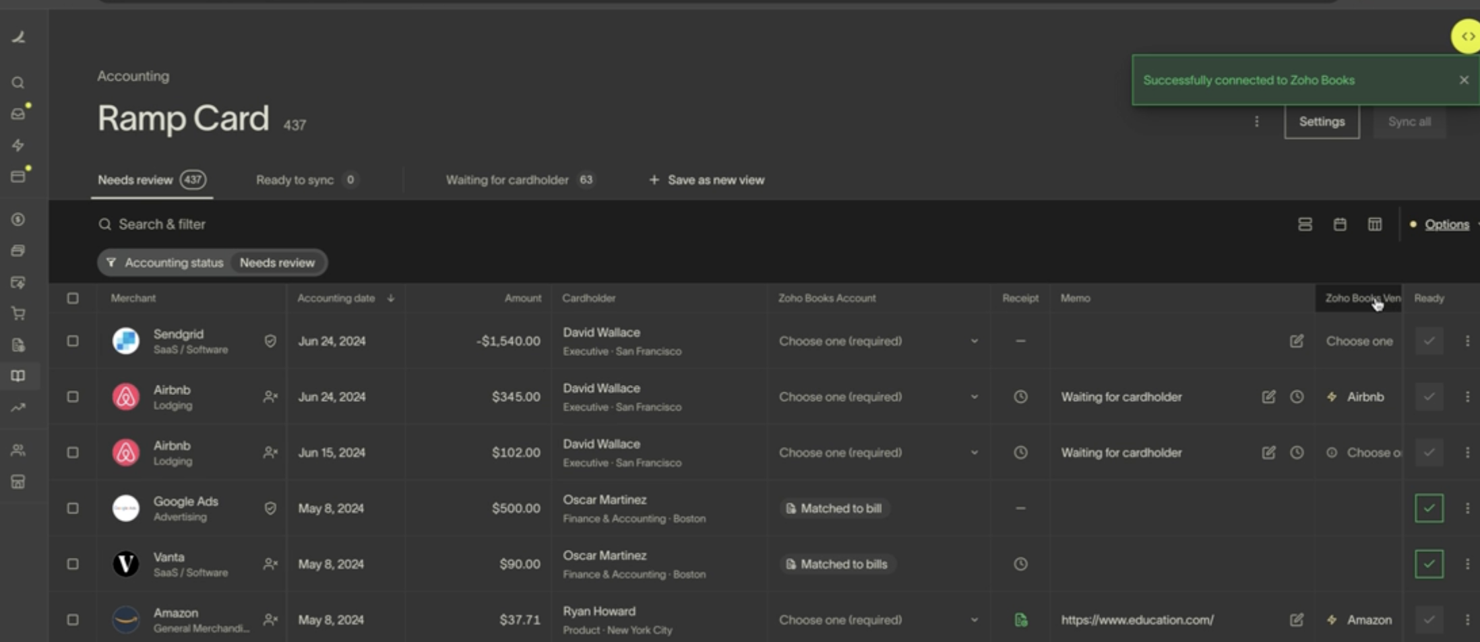Open row menu for Google Ads transaction
The image size is (1480, 642).
[x=1467, y=508]
